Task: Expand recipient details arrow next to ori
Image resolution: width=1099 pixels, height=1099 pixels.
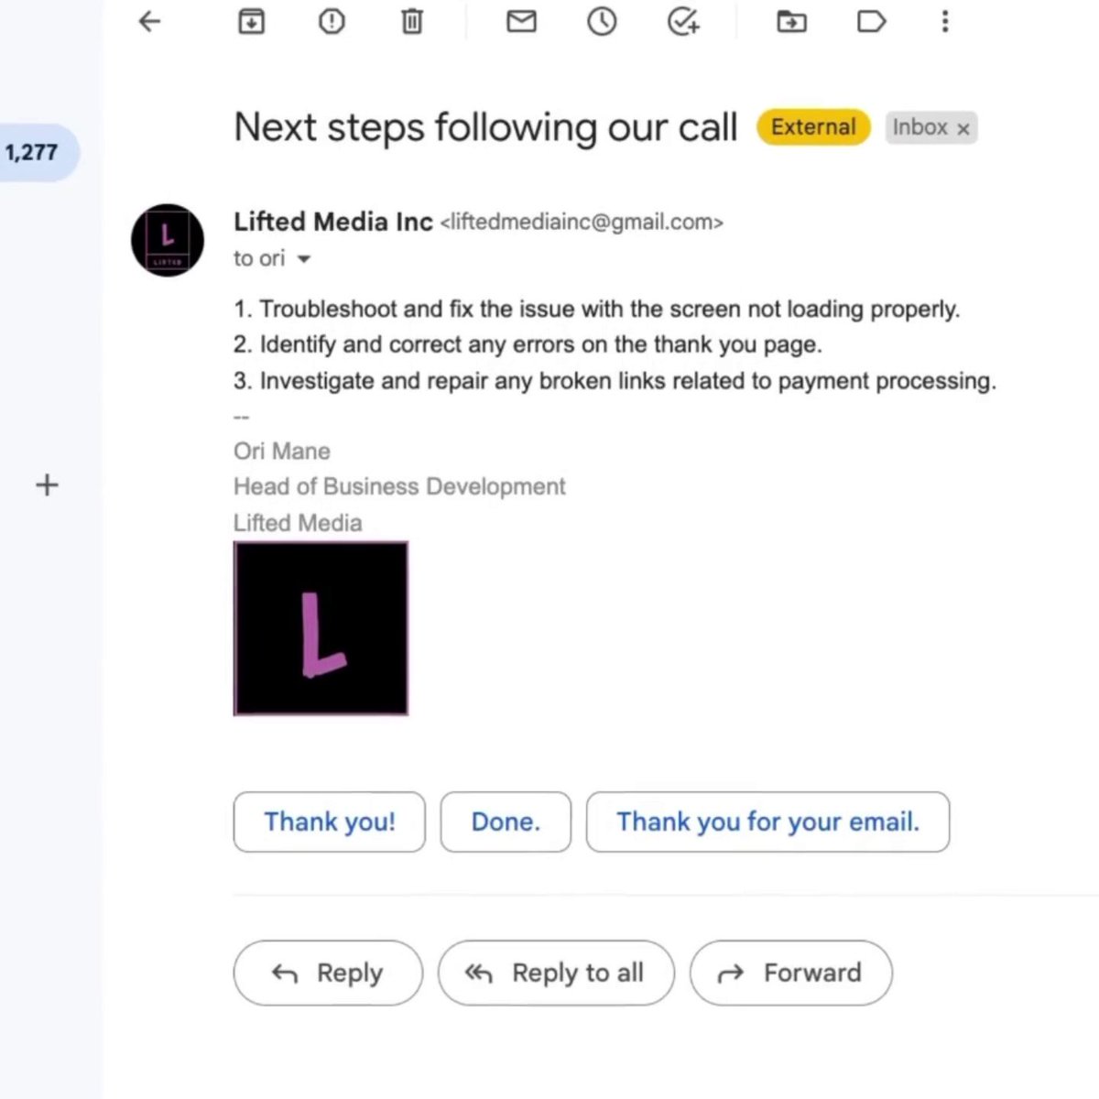Action: pyautogui.click(x=304, y=259)
